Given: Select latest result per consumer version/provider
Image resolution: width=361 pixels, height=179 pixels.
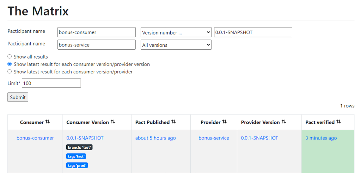Looking at the screenshot, I should coord(10,72).
